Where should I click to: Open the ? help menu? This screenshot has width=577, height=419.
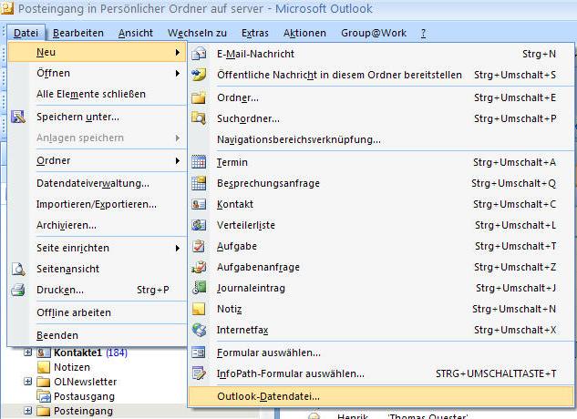click(423, 33)
